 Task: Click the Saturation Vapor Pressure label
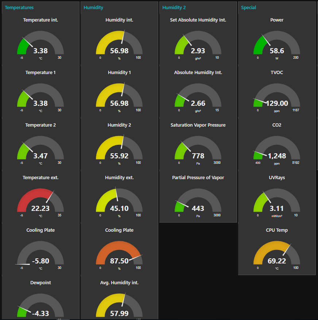[x=198, y=125]
